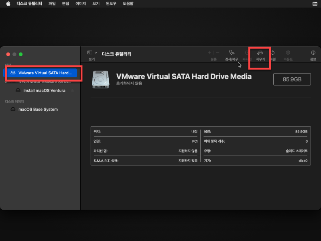Click the input source icon in the menu bar
Image resolution: width=321 pixels, height=241 pixels.
315,4
